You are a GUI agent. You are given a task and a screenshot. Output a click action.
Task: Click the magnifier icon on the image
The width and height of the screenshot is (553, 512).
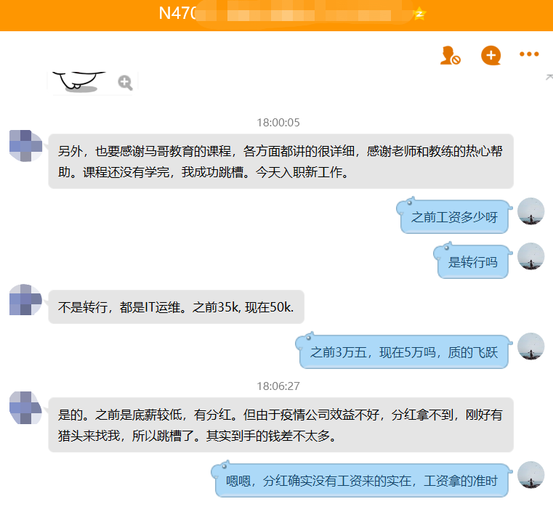(125, 83)
